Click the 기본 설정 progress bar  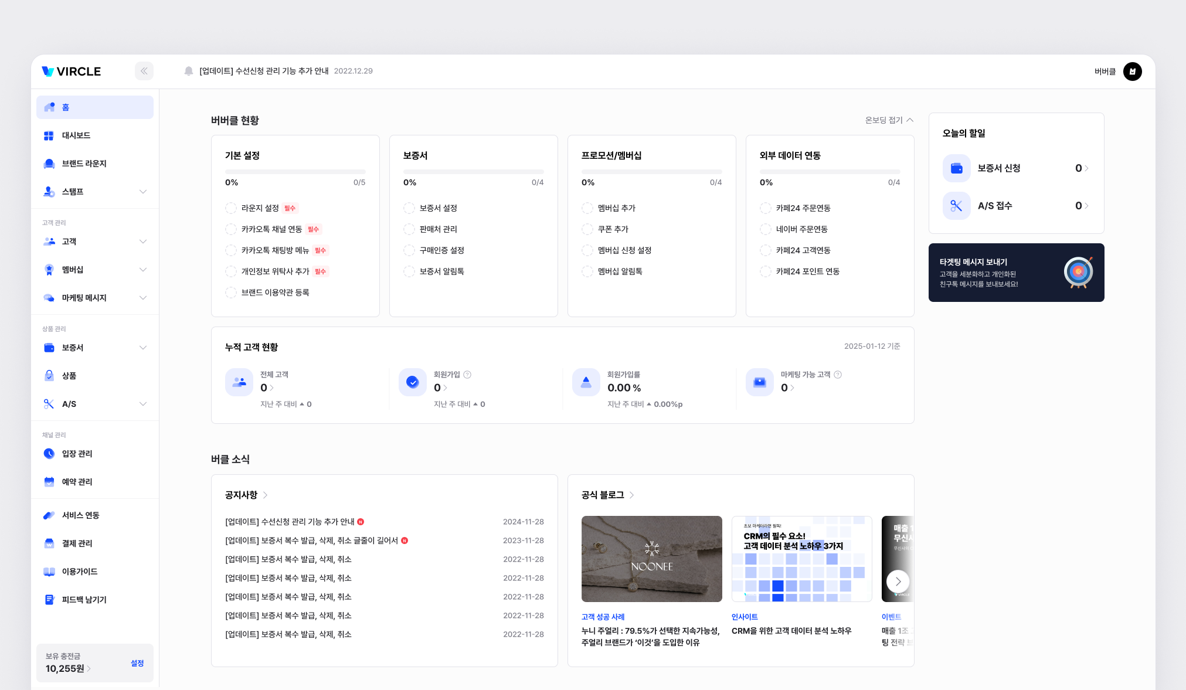[295, 172]
